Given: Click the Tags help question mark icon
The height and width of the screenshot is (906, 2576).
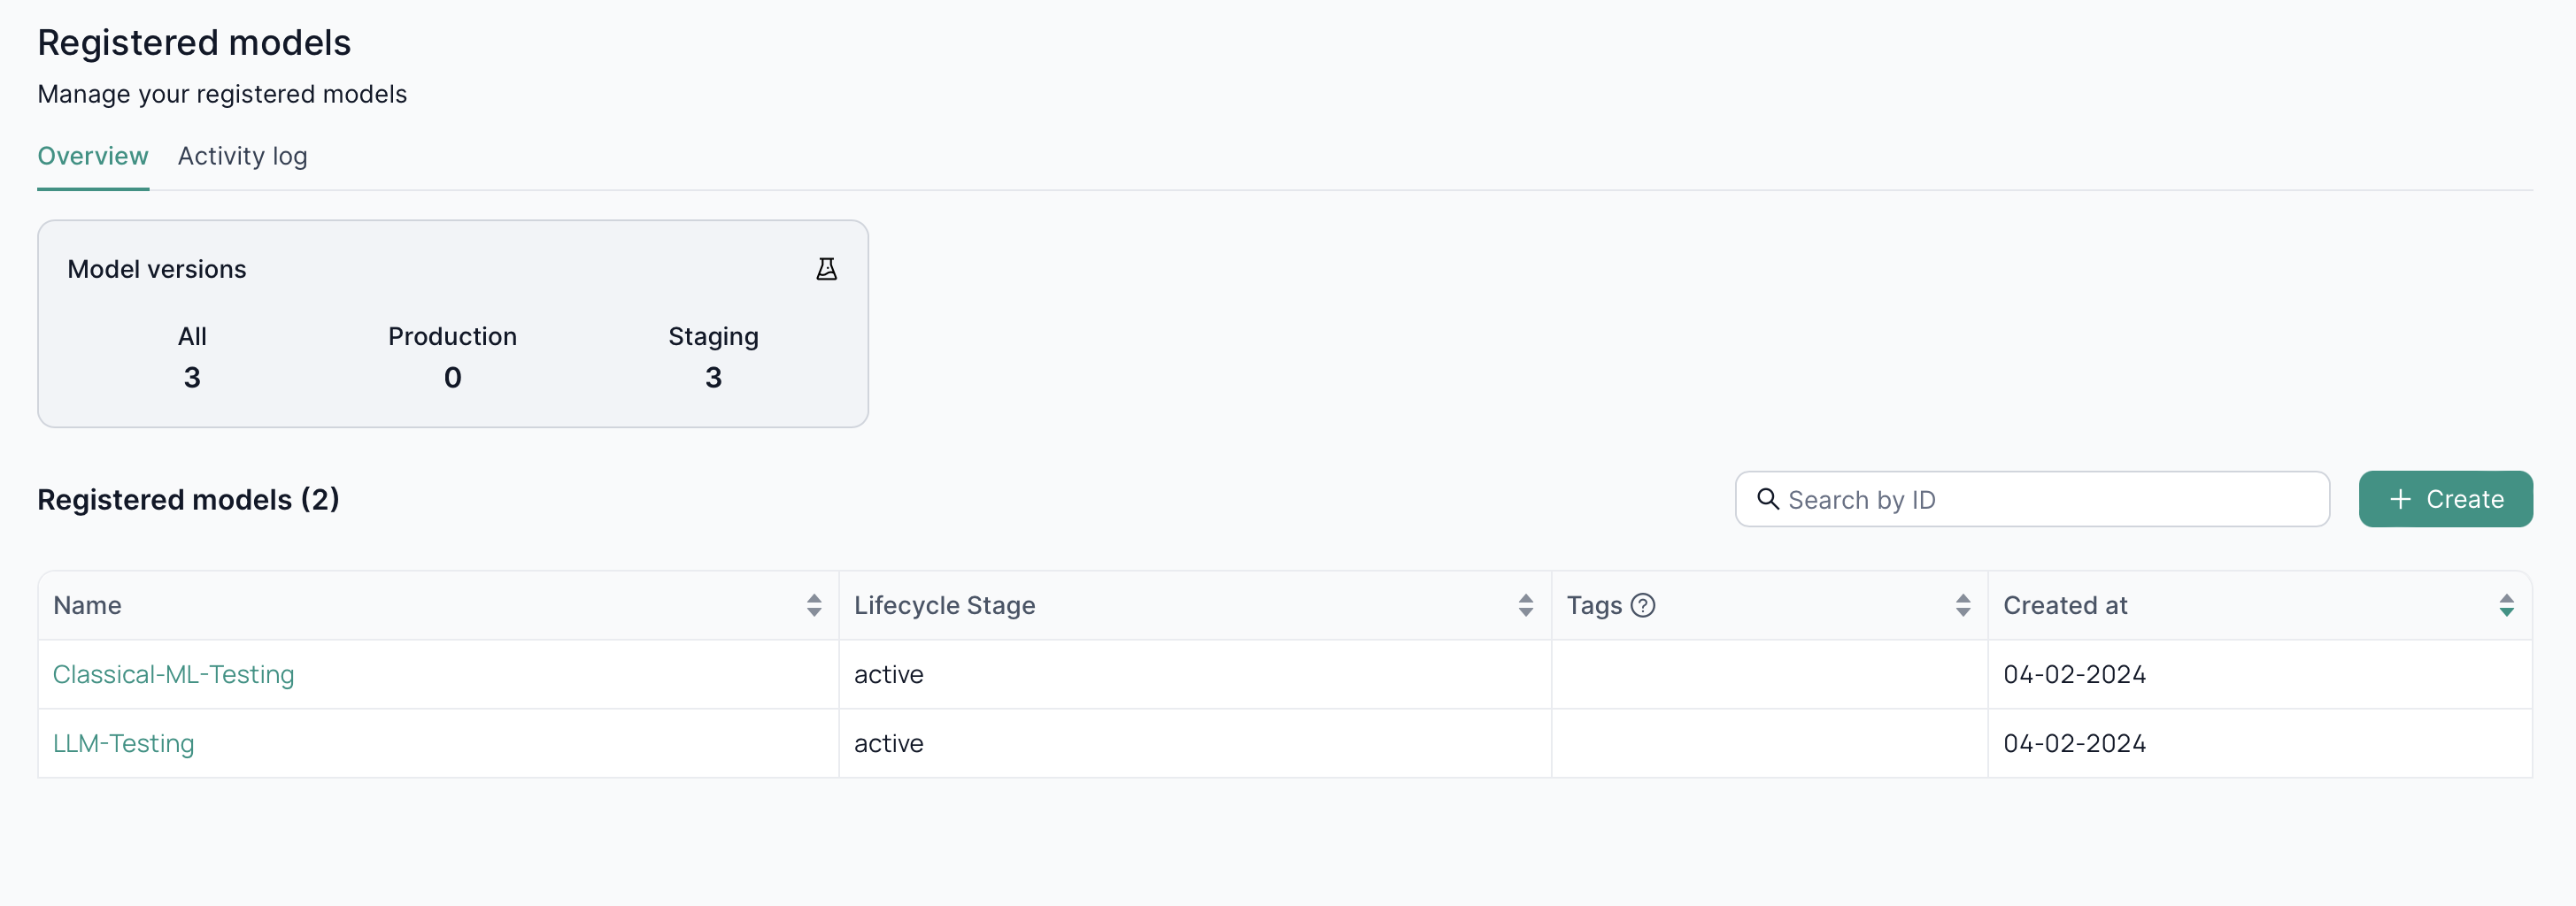Looking at the screenshot, I should coord(1642,605).
